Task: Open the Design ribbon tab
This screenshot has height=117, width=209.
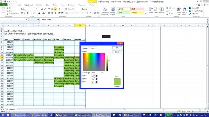Action: click(92, 5)
